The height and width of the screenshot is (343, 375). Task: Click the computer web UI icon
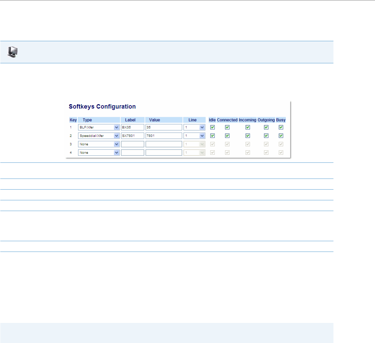click(13, 52)
